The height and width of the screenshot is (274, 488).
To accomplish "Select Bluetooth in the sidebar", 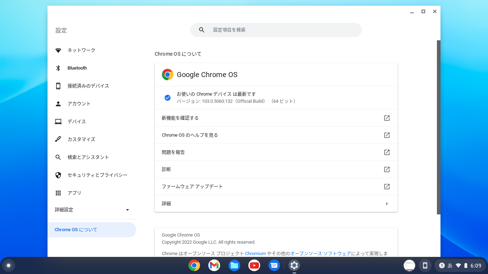I will click(x=92, y=68).
